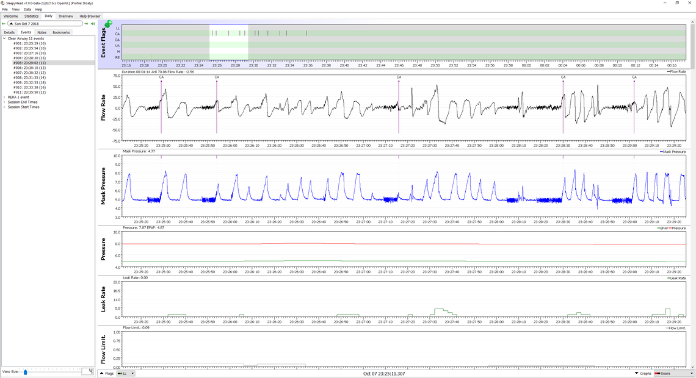This screenshot has width=696, height=378.
Task: Select event #005: 23:29:02 (13)
Action: 29,63
